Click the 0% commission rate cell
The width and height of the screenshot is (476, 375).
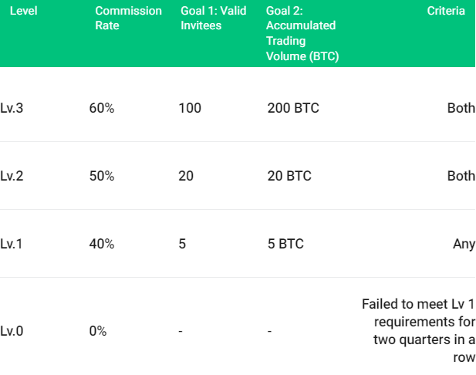98,331
